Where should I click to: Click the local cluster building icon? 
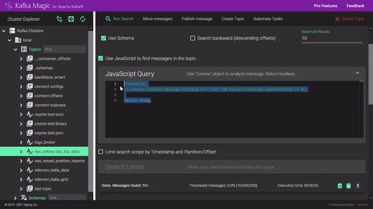(x=18, y=40)
